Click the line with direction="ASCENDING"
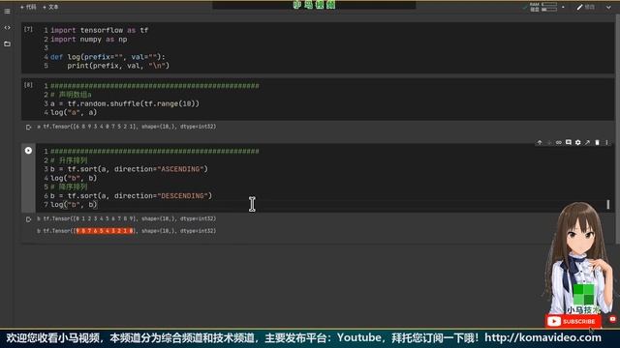 (129, 169)
